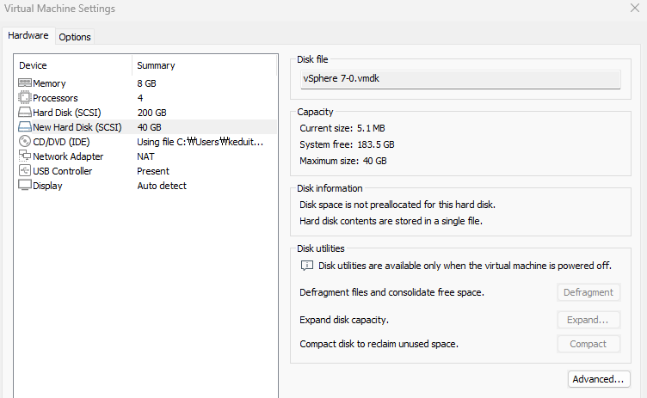Viewport: 647px width, 398px height.
Task: Click the Defragment files and consolidate description
Action: pos(392,292)
